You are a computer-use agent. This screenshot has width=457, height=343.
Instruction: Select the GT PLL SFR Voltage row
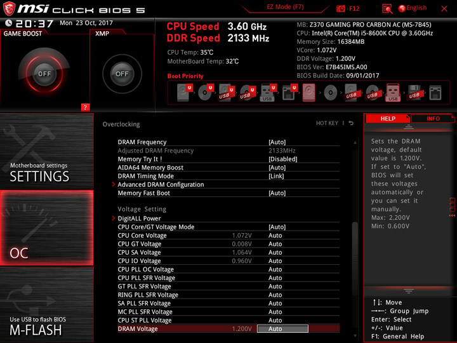click(x=228, y=286)
